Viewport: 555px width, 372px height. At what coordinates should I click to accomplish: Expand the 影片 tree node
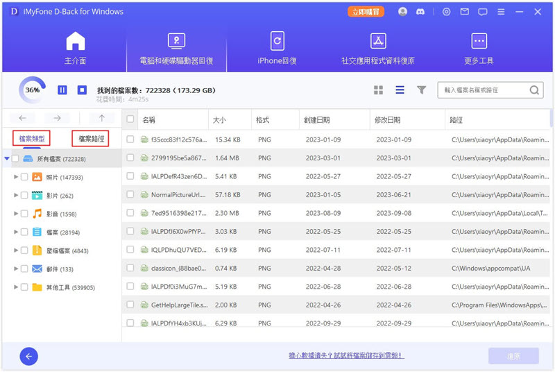(15, 195)
